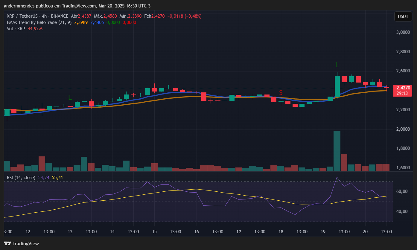Screen dimensions: 417x250
Task: Click the 16 date on time axis
Action: tap(197, 232)
